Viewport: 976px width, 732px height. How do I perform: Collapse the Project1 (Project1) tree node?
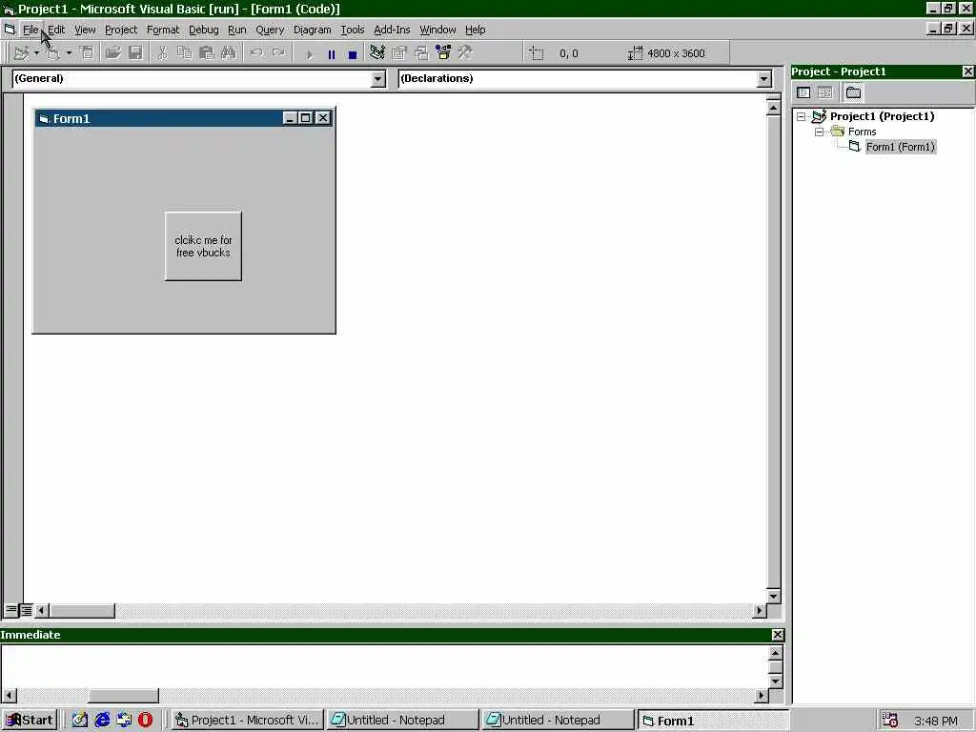(802, 116)
